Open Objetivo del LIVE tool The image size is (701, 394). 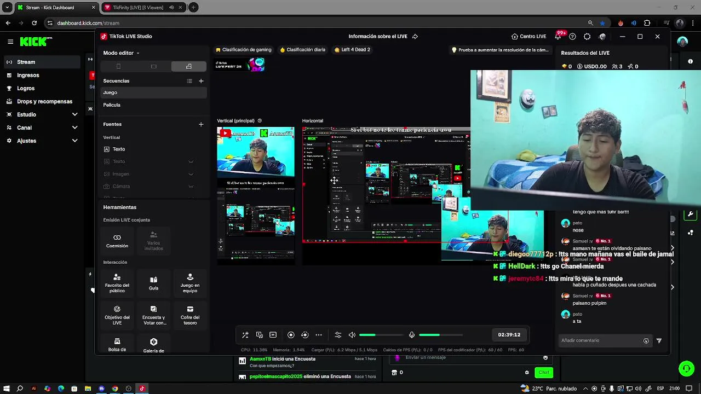[x=117, y=316]
